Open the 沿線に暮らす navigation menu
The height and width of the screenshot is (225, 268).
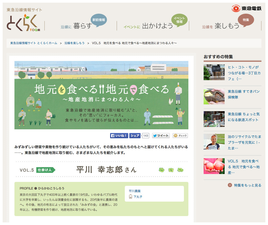tap(76, 26)
